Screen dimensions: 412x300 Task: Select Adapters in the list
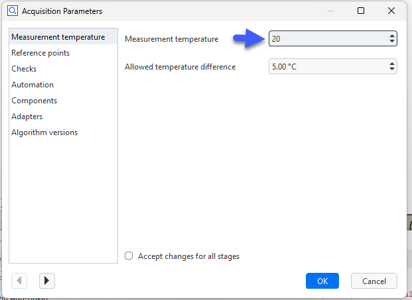click(27, 117)
